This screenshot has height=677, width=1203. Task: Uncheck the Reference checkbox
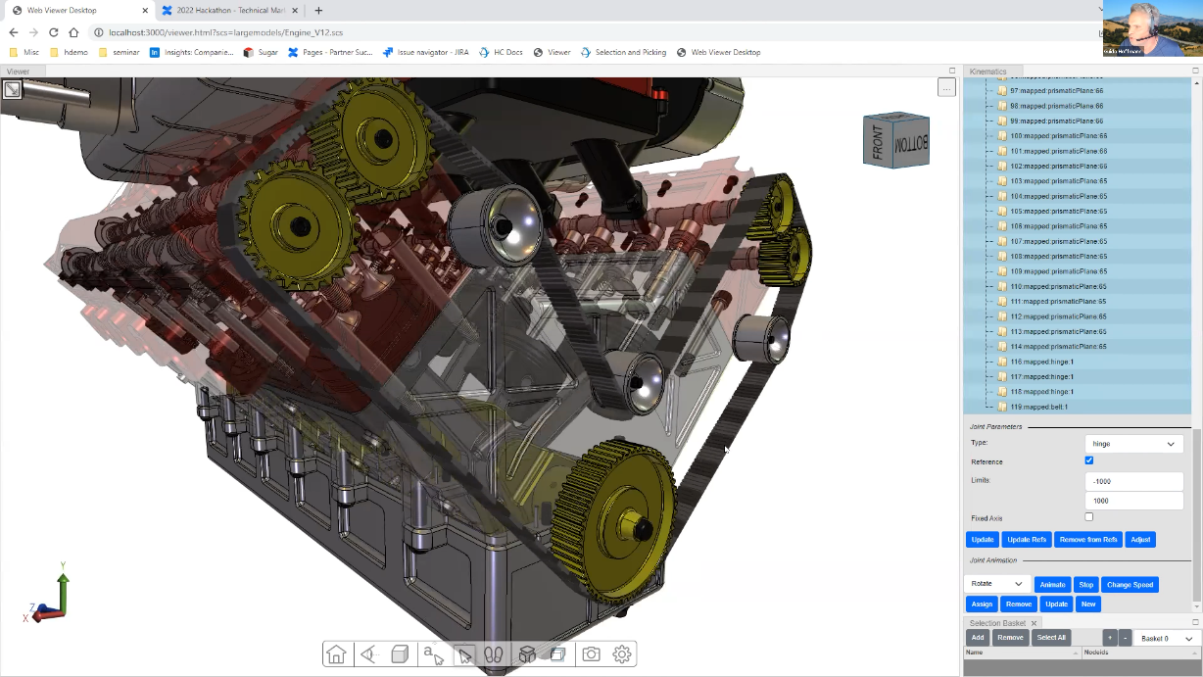coord(1089,460)
